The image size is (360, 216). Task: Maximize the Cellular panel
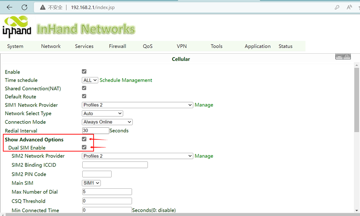[x=347, y=56]
